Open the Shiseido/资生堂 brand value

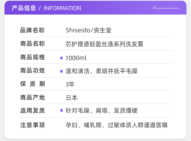[x=88, y=30]
